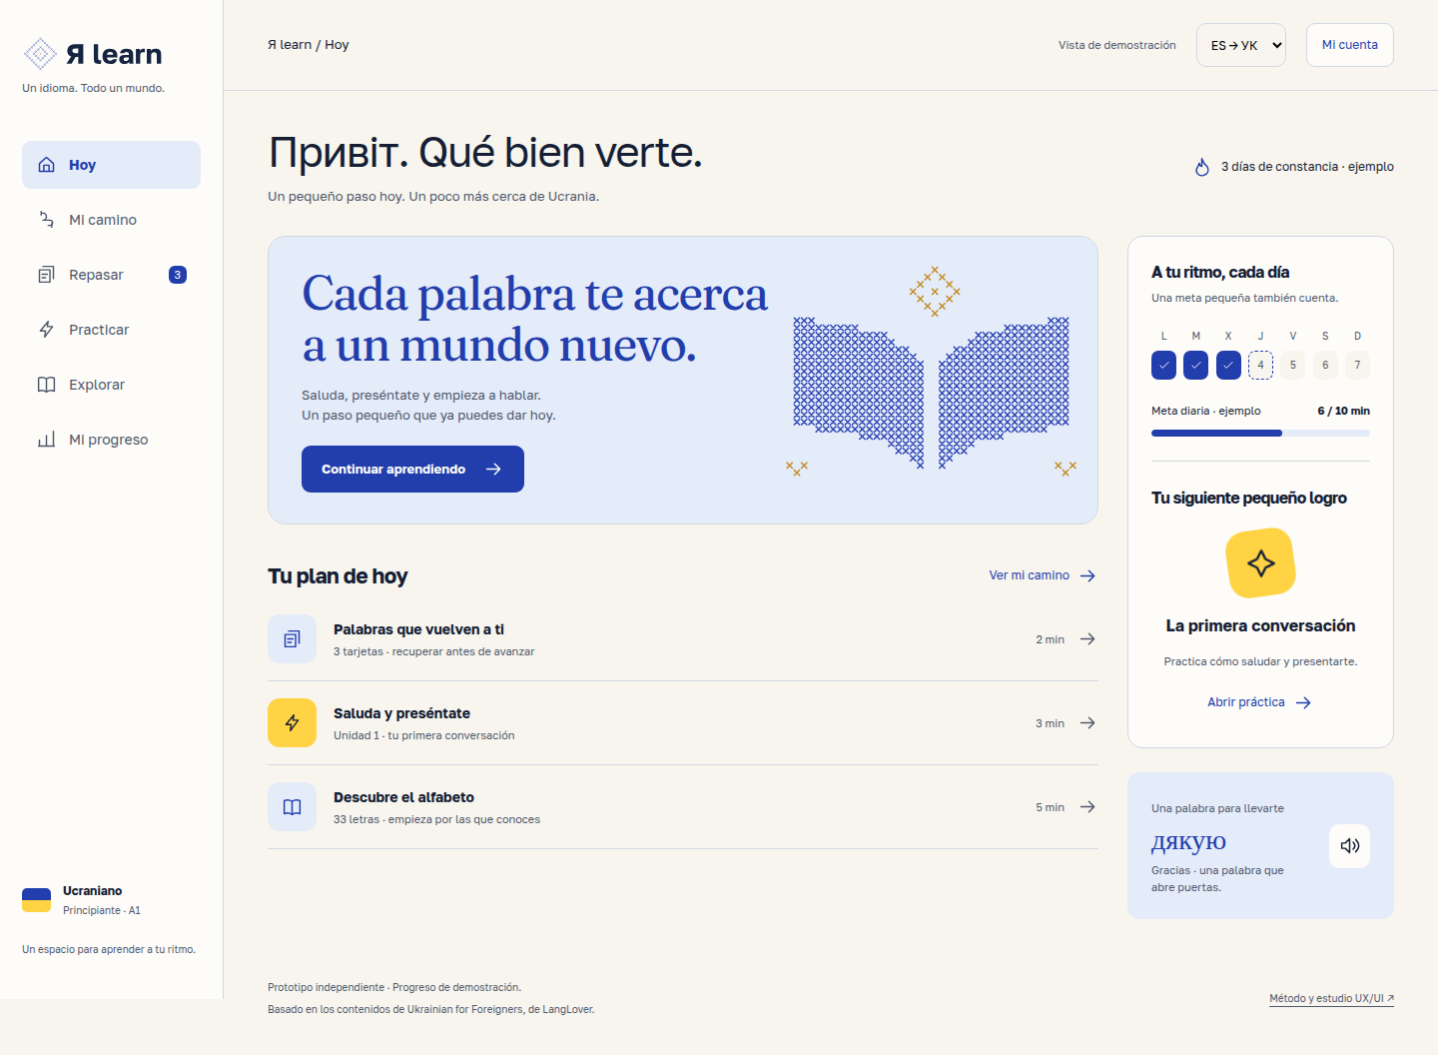Click the Я learn diamond logo icon
Viewport: 1438px width, 1055px height.
(x=40, y=54)
